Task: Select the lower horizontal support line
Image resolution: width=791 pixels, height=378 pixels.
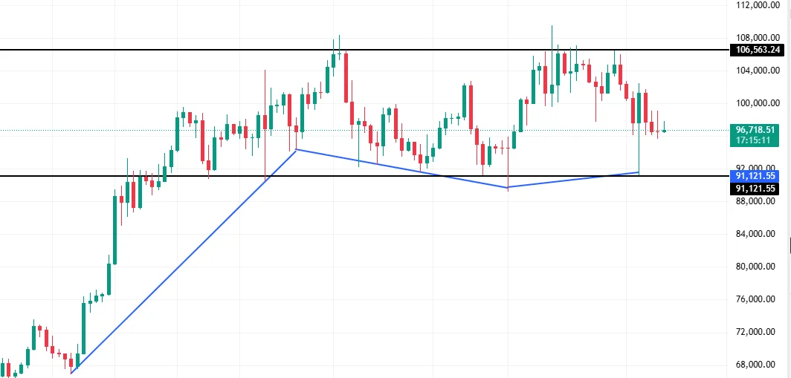Action: tap(372, 176)
